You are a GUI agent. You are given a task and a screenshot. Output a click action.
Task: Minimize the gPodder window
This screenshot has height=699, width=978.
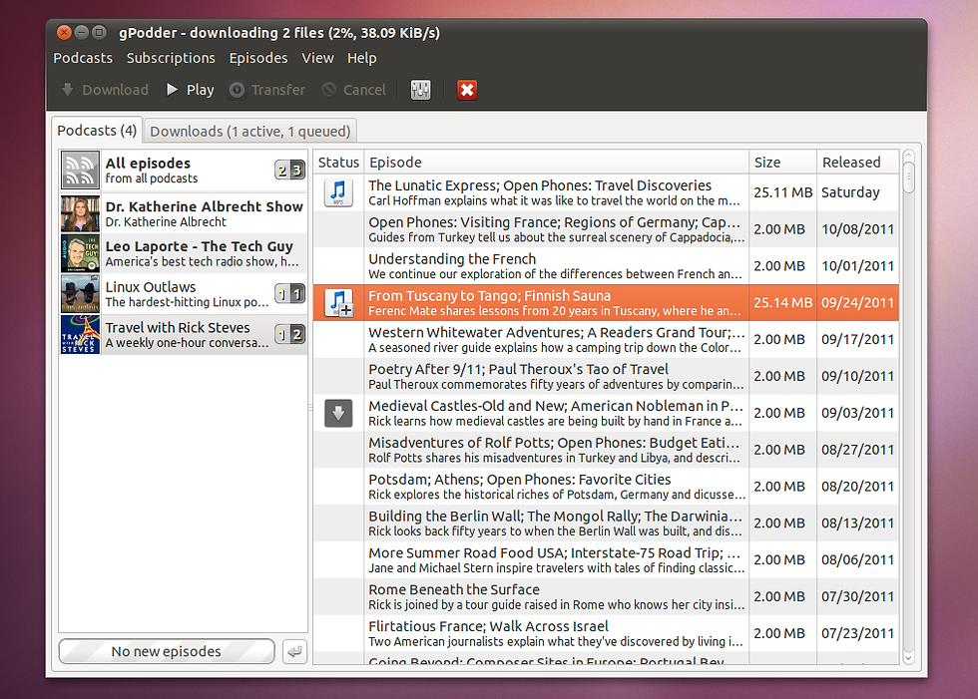[81, 32]
